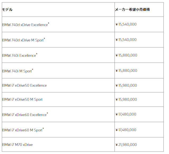169x154 pixels.
Task: Click the i7 eDrive50 Excellence price
Action: pos(126,85)
